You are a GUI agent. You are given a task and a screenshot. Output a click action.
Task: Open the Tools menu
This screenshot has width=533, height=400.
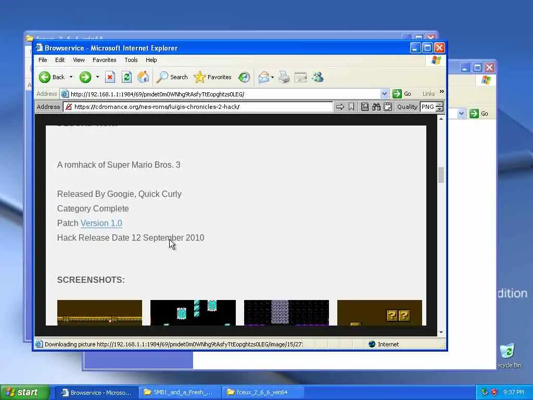[x=131, y=60]
